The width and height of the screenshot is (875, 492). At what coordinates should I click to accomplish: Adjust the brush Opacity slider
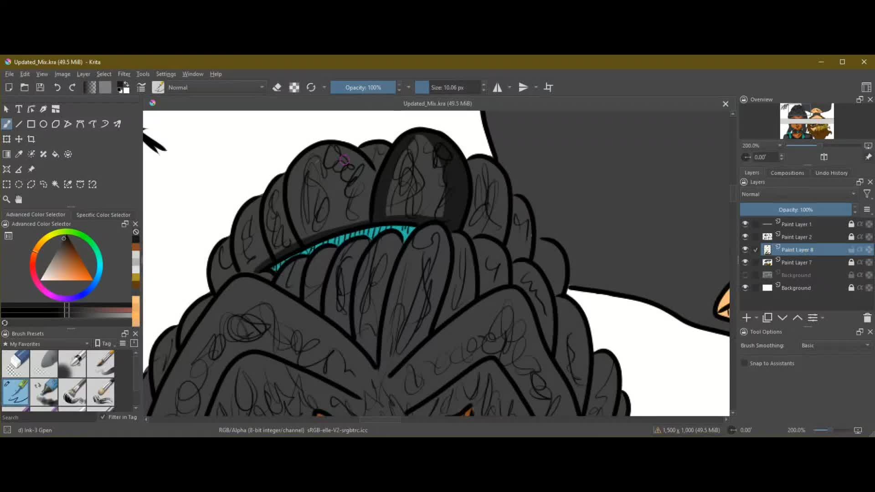tap(363, 87)
